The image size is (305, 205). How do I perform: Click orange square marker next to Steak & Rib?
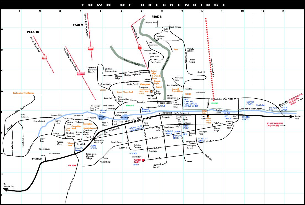click(208, 116)
